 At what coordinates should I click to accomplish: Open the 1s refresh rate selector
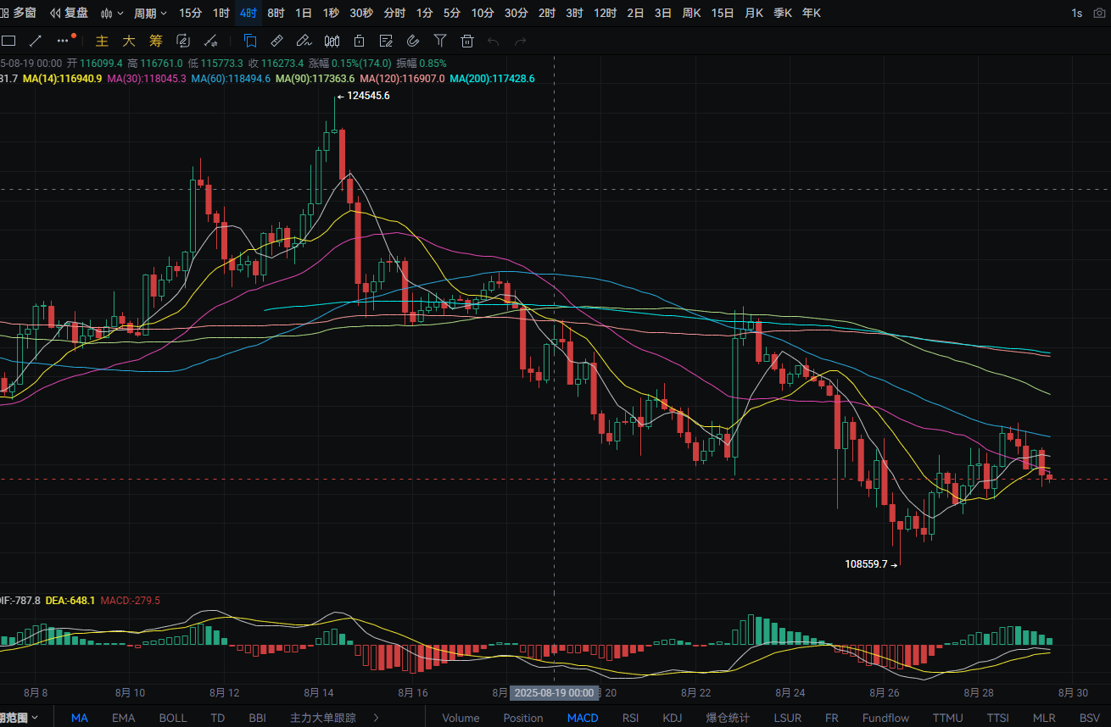tap(1076, 13)
